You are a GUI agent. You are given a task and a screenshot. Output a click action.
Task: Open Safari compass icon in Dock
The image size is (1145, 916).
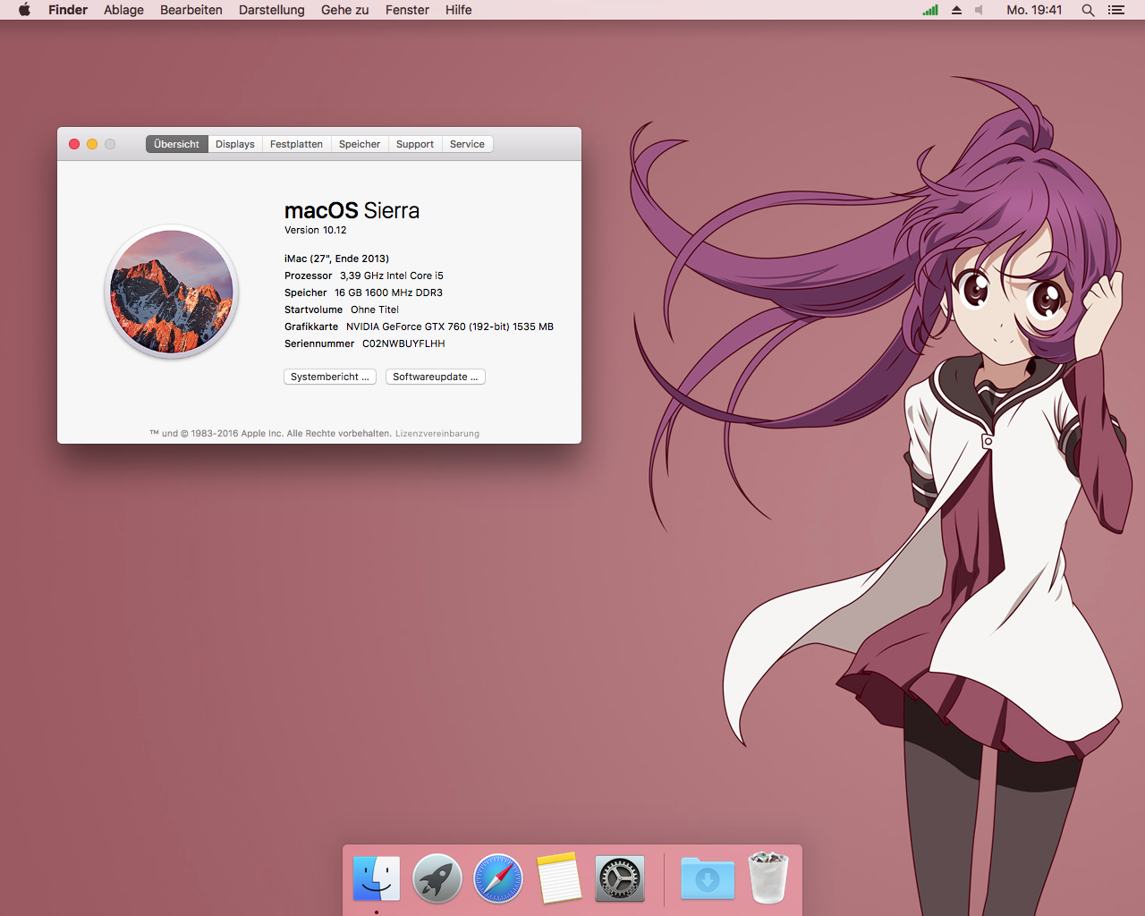coord(498,878)
